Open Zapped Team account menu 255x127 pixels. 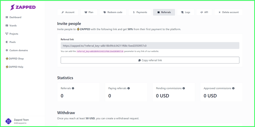(23, 121)
